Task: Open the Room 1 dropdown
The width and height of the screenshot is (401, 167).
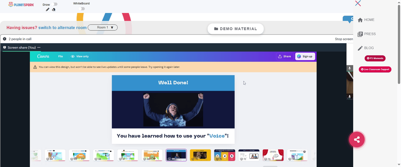Action: (103, 28)
